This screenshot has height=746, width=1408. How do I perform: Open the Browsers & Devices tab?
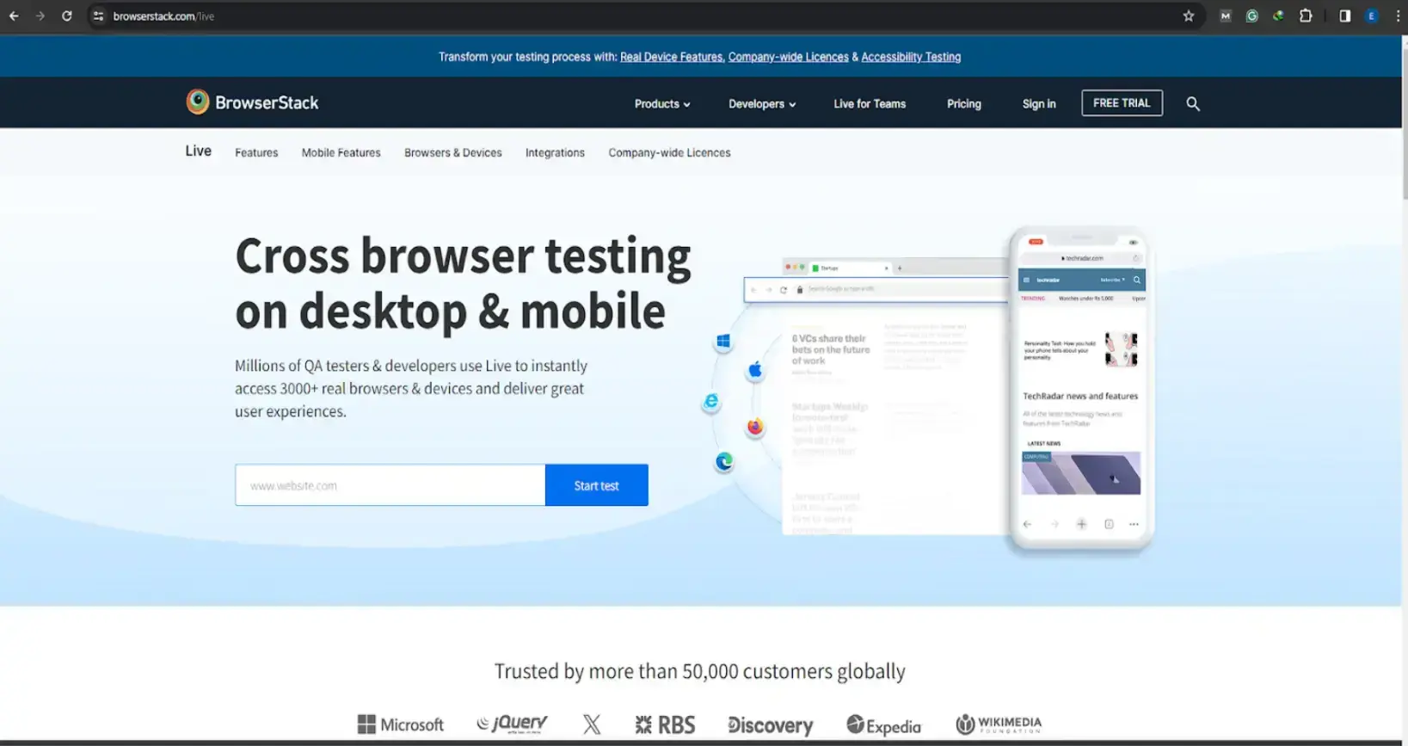[453, 153]
